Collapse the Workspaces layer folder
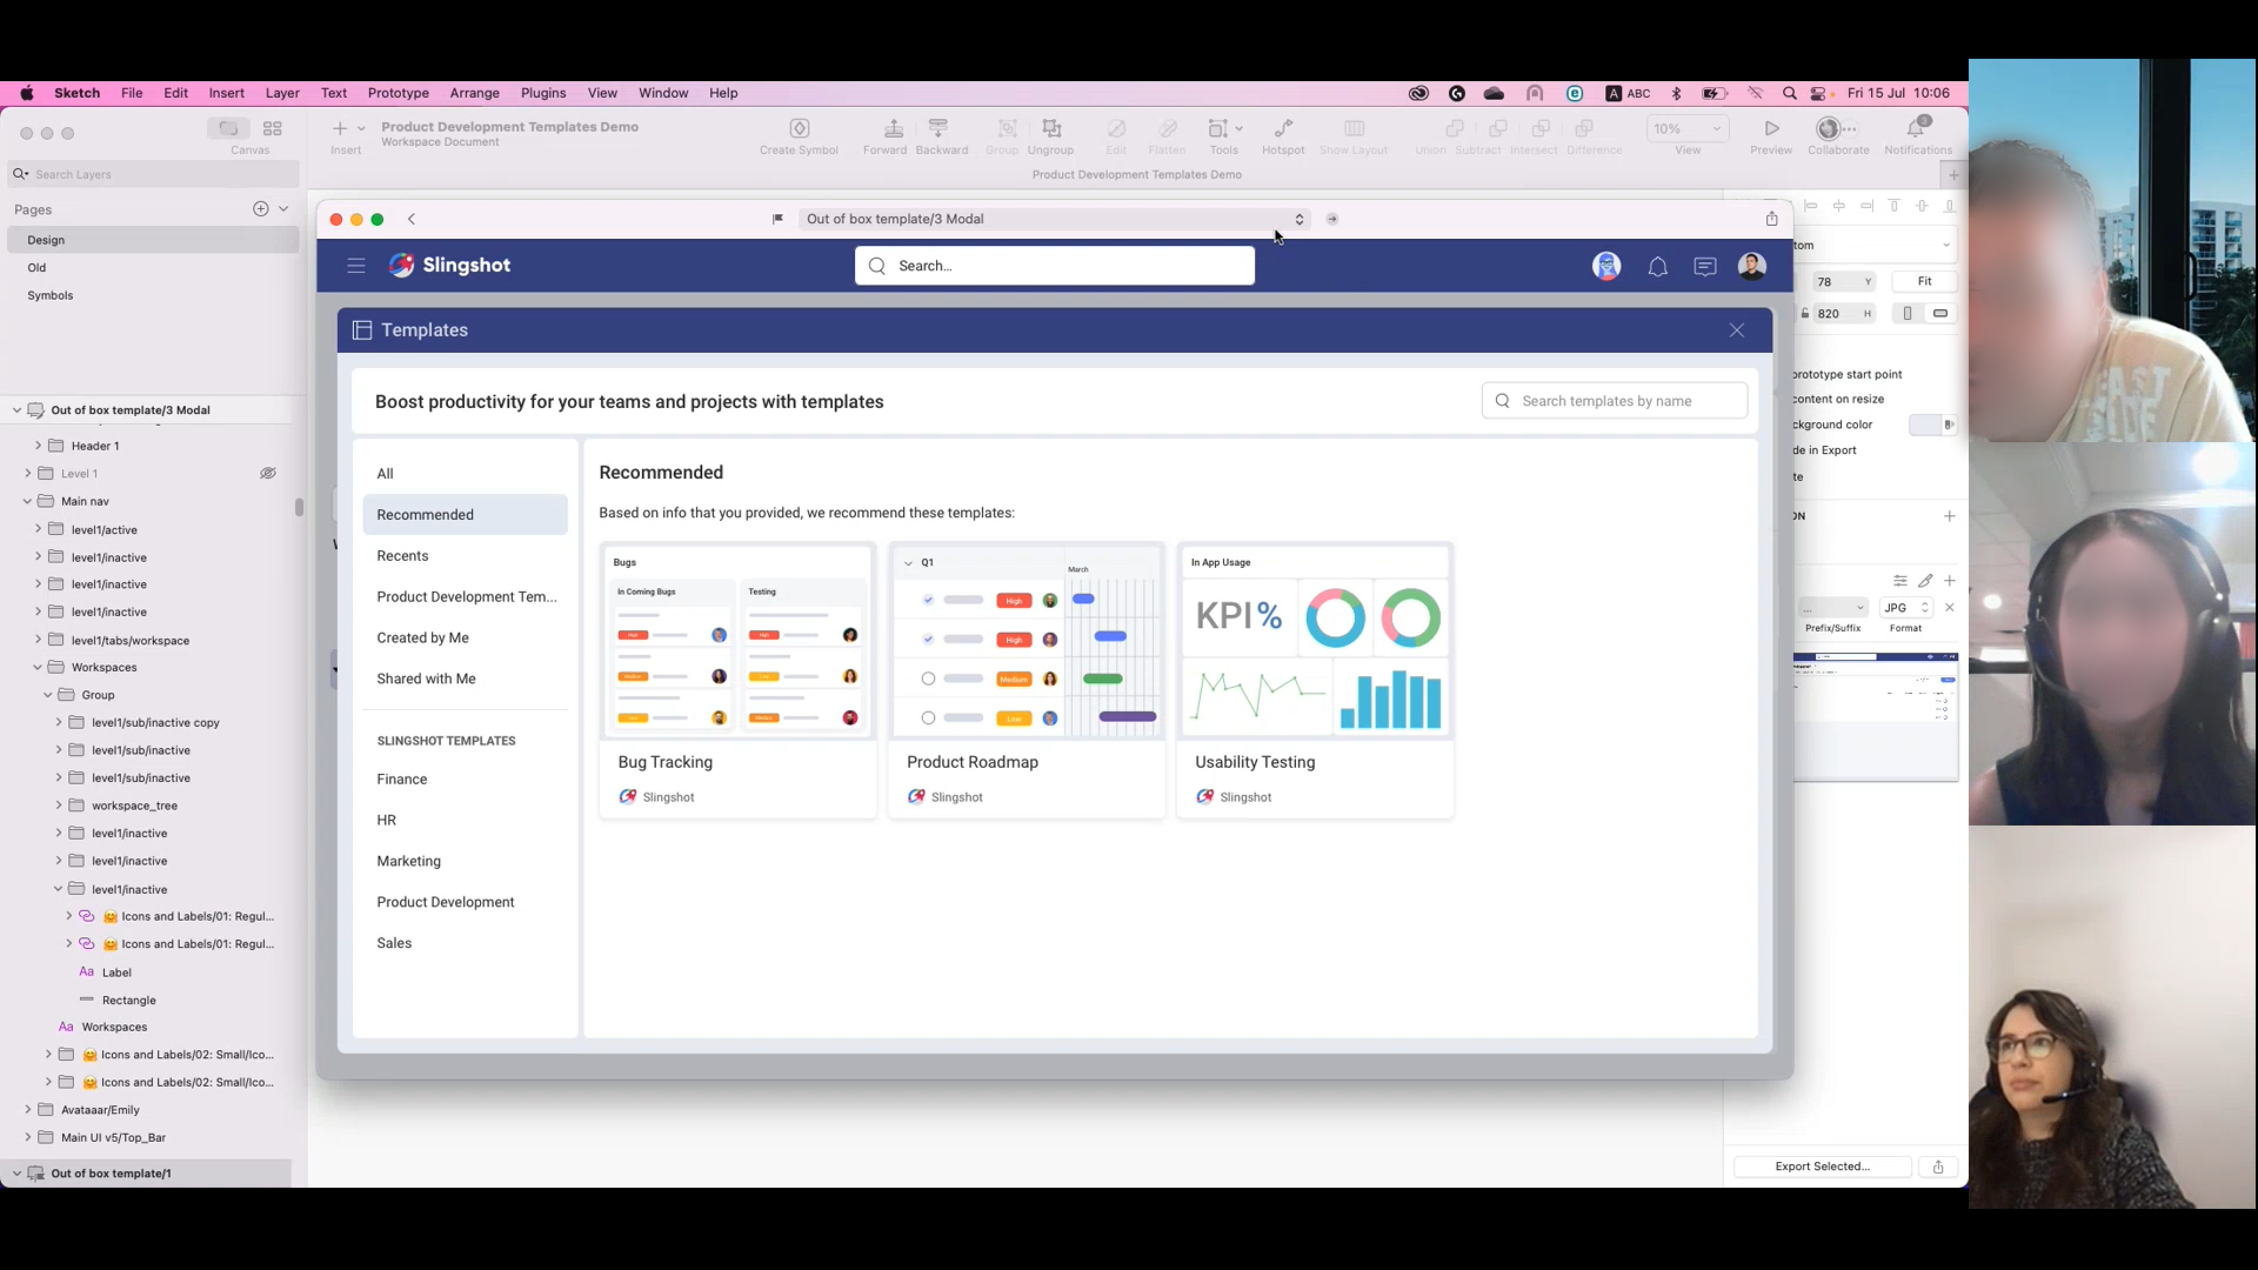 [38, 667]
